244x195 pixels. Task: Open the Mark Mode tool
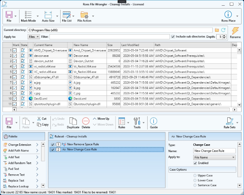tap(28, 16)
